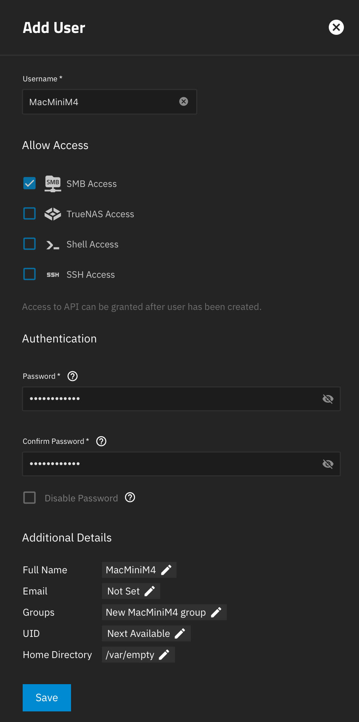Click the Password help question mark icon
Viewport: 359px width, 722px height.
(73, 376)
